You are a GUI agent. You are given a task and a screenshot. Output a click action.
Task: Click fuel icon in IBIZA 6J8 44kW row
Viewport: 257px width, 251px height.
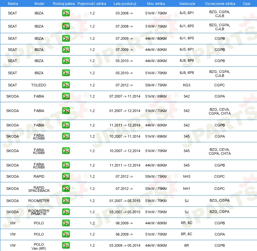tap(66, 61)
